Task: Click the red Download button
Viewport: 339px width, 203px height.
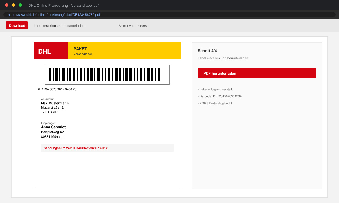Action: [x=17, y=25]
